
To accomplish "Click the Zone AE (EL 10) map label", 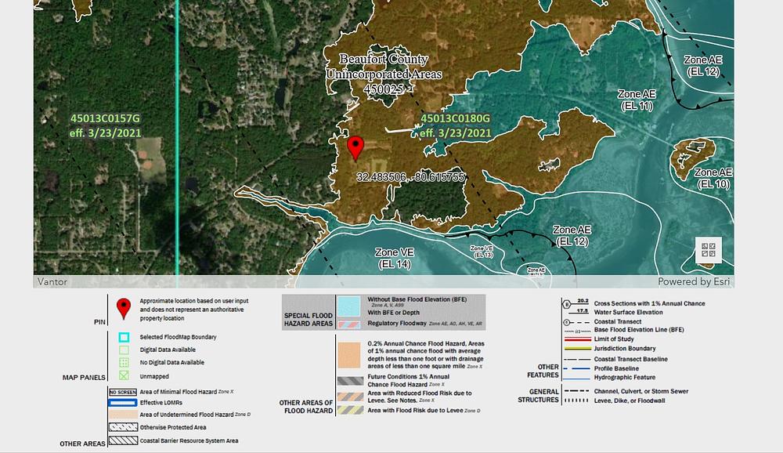I will (713, 178).
